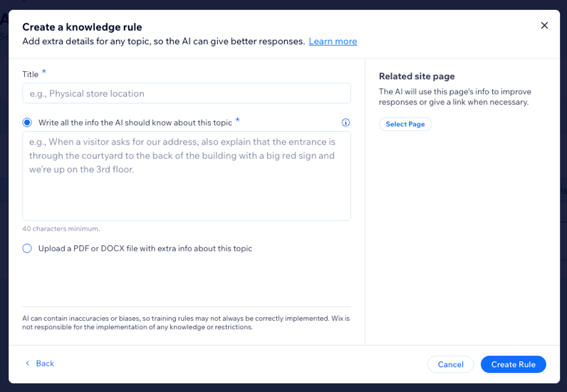Click into the Title input field
This screenshot has width=567, height=392.
187,93
